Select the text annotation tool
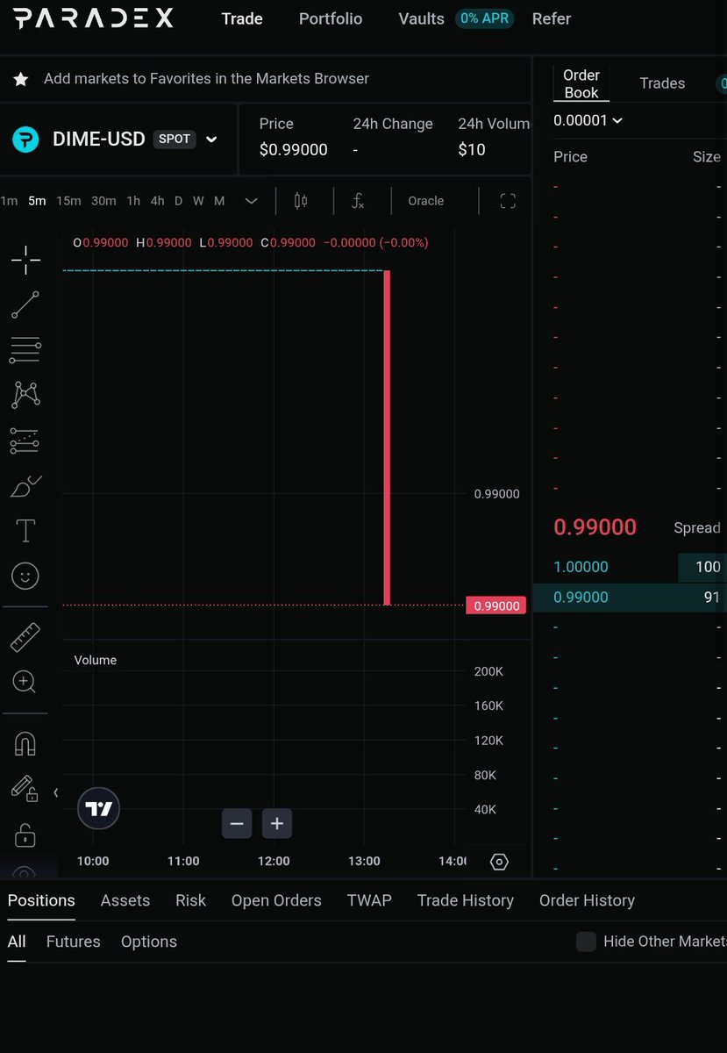 25,531
